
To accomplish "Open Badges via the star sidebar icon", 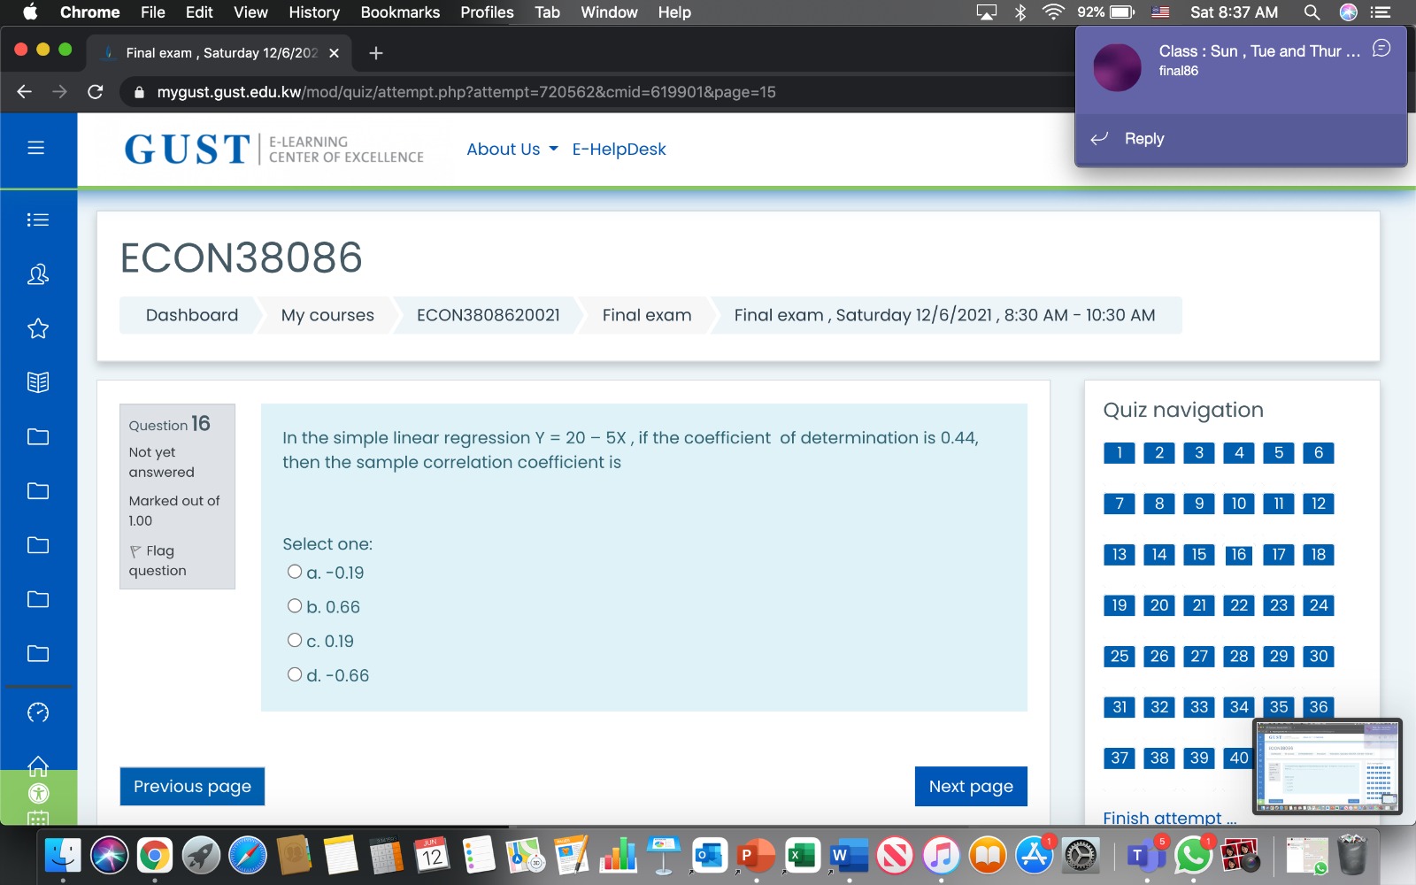I will (x=36, y=328).
